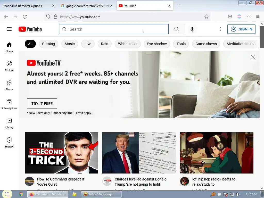The image size is (264, 198).
Task: Open the network tray icon
Action: click(232, 194)
